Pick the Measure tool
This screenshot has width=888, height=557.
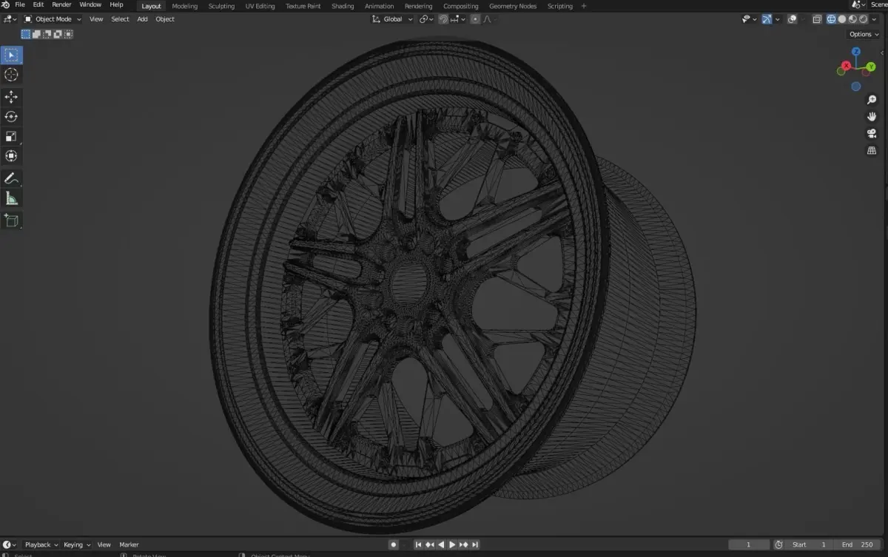(11, 198)
